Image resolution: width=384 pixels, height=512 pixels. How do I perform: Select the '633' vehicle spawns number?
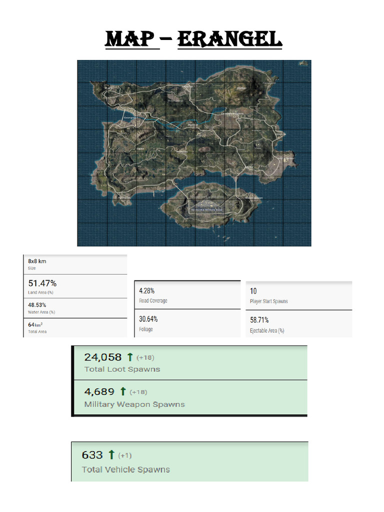pos(92,455)
